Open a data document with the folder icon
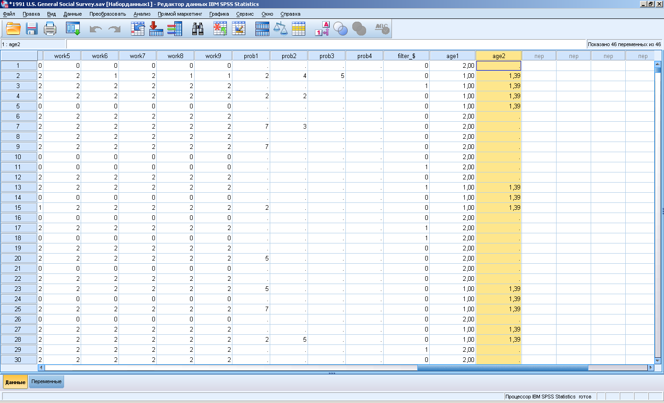 coord(13,29)
